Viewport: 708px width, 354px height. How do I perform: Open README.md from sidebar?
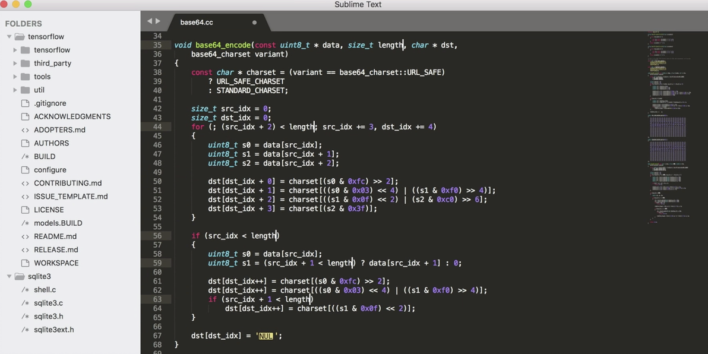55,236
